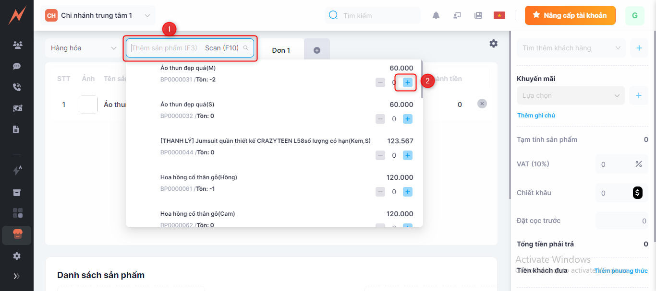656x291 pixels.
Task: Open the chat messages sidebar icon
Action: click(x=17, y=66)
